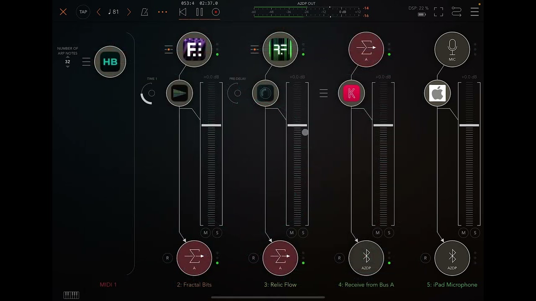Open the three-dots more options

[162, 12]
